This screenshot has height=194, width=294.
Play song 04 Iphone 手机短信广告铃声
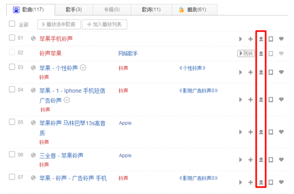pyautogui.click(x=241, y=100)
